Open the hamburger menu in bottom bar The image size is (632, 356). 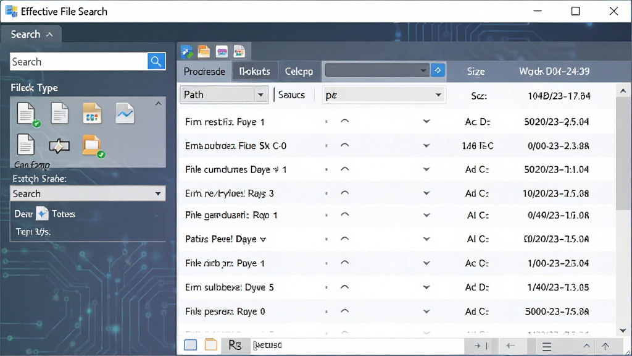547,346
